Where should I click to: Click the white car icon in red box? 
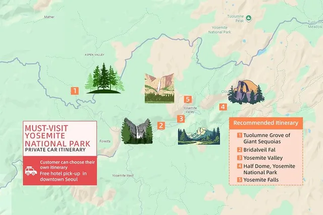click(31, 171)
